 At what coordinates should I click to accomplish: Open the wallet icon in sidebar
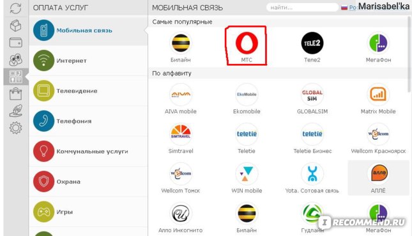15,43
